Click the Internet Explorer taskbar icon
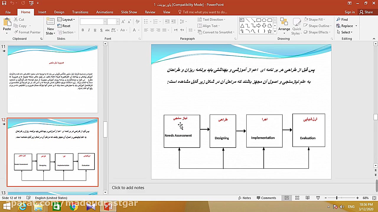Screen dimensions: 378x212 coord(22,207)
